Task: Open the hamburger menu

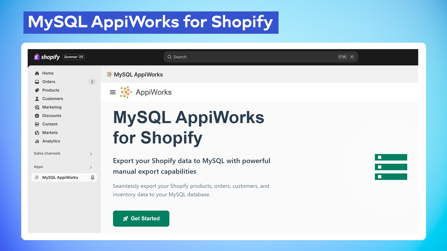Action: pyautogui.click(x=113, y=92)
